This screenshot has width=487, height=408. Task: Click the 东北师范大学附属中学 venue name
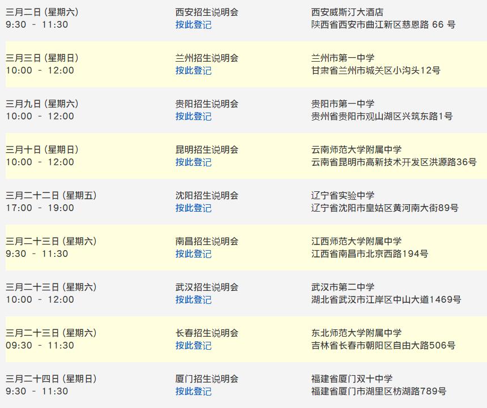click(x=356, y=333)
